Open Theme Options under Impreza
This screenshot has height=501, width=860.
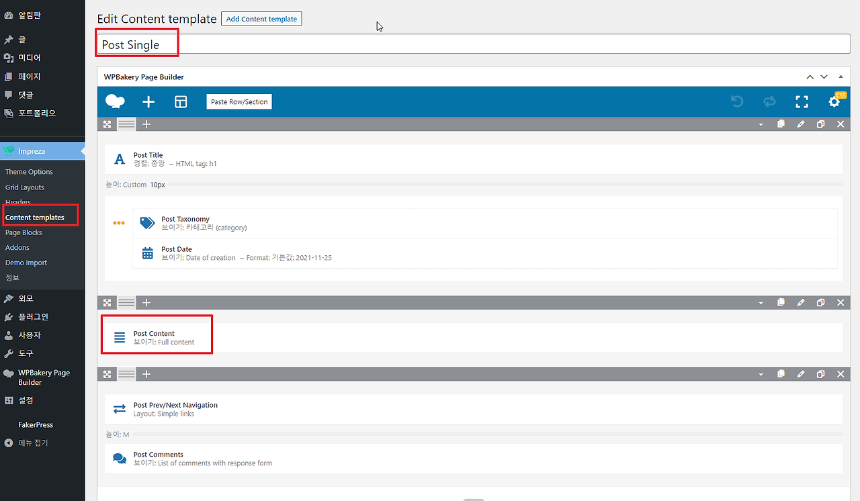pyautogui.click(x=29, y=172)
